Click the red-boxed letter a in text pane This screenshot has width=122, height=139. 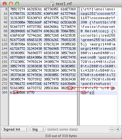click(x=112, y=88)
